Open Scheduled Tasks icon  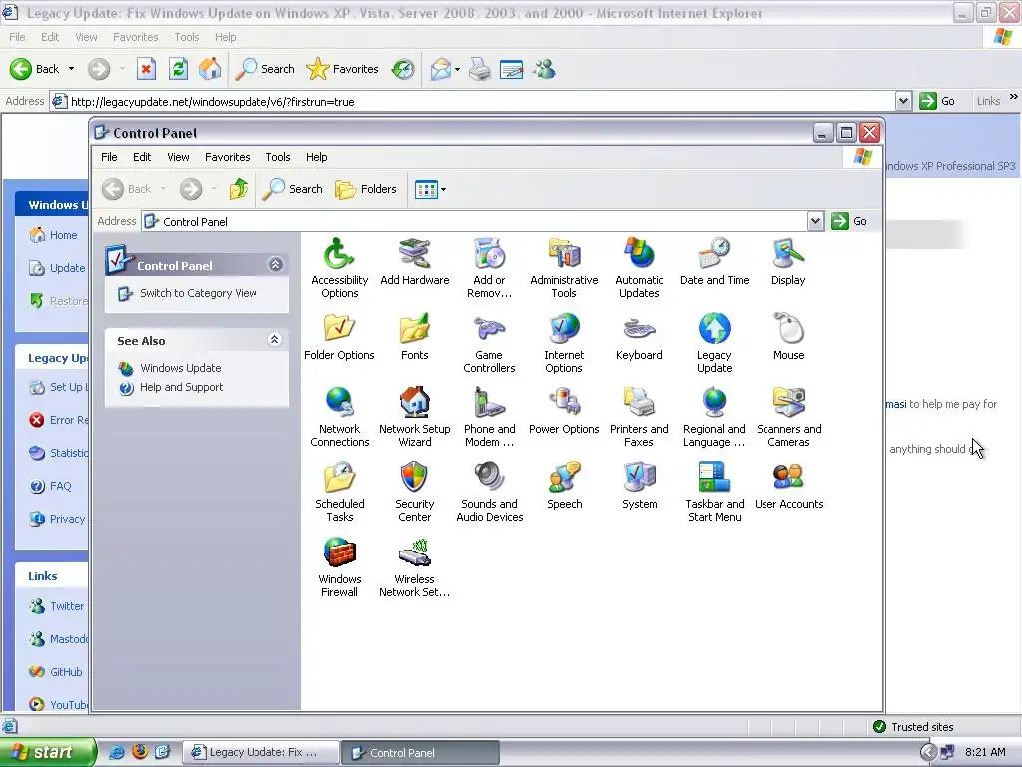pyautogui.click(x=339, y=492)
